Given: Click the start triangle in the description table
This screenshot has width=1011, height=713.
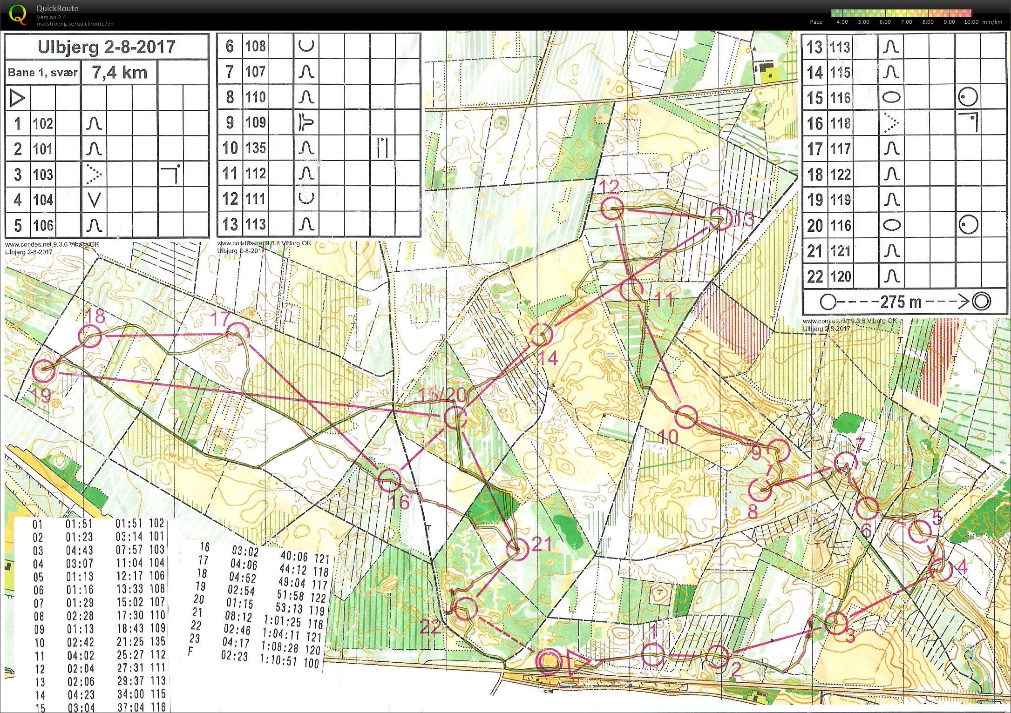Looking at the screenshot, I should (x=18, y=98).
